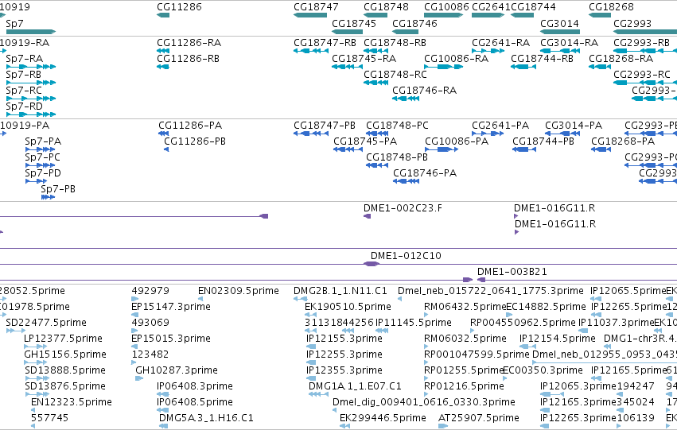Select the CG11286-PA protein

[x=190, y=126]
